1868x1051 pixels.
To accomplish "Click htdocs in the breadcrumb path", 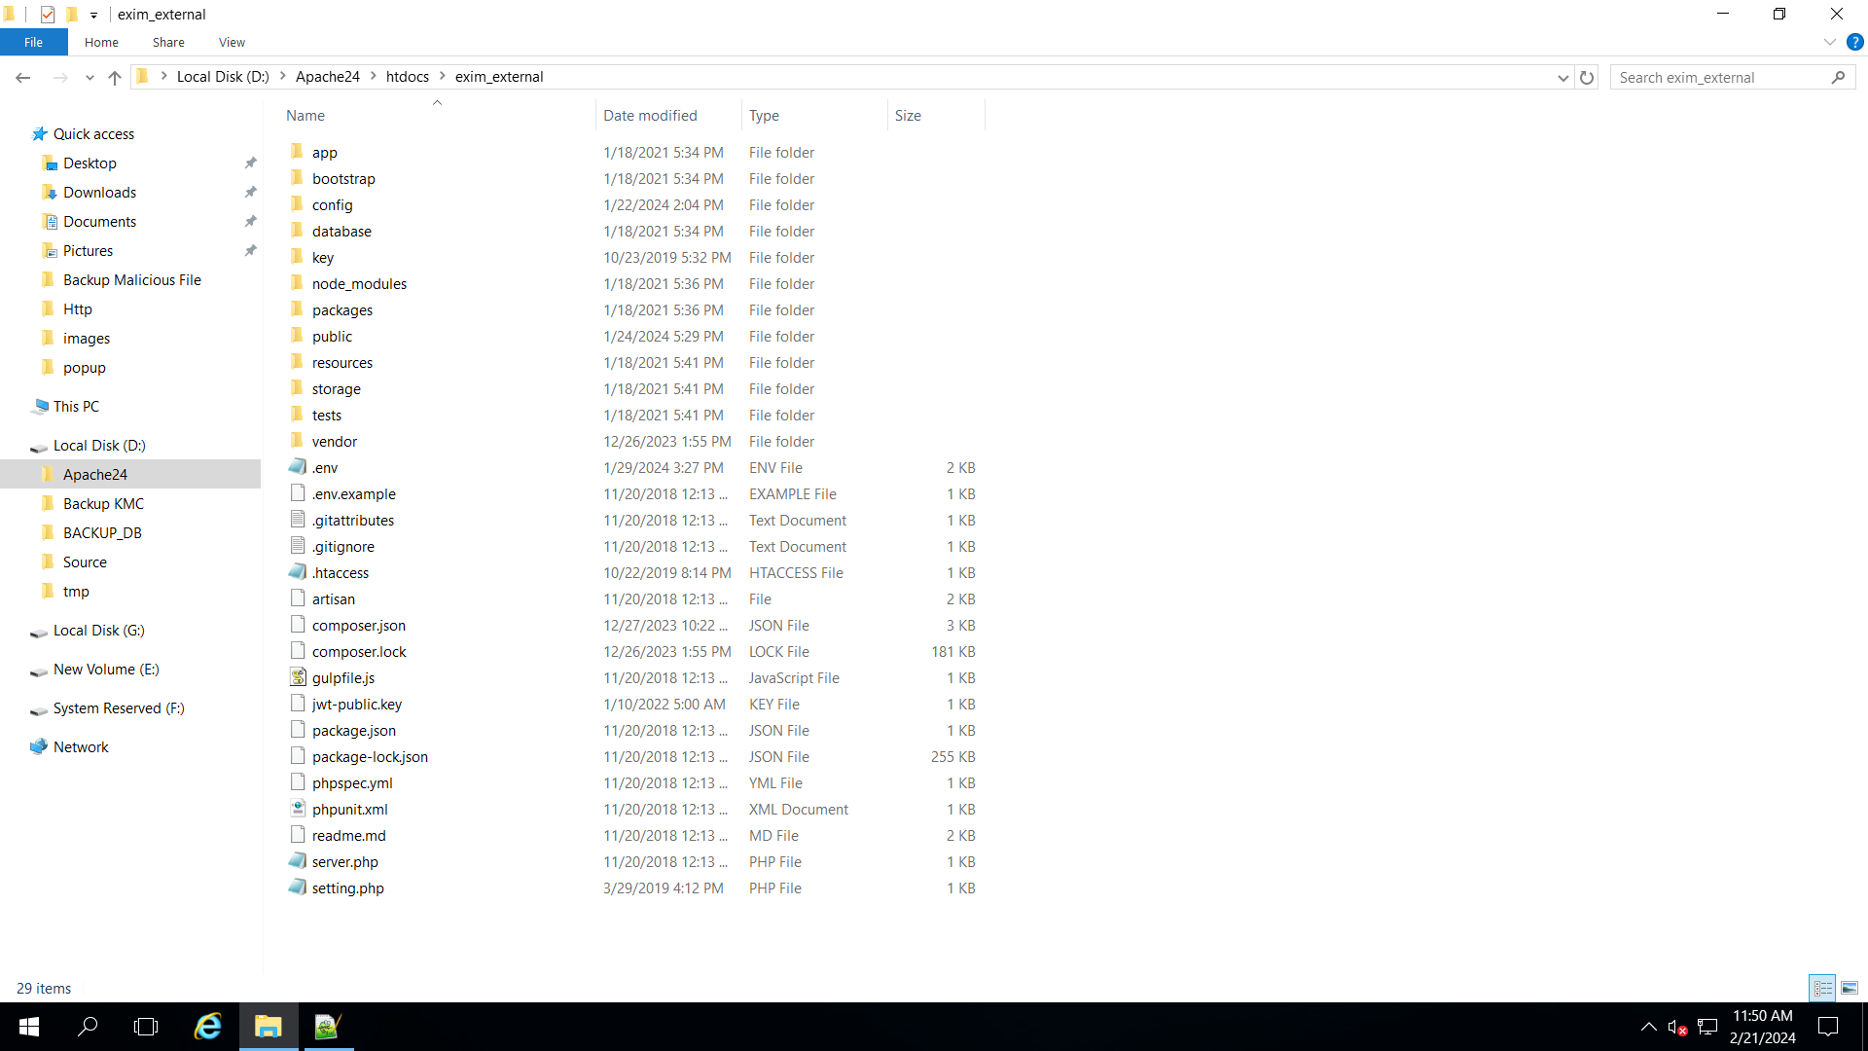I will 407,77.
